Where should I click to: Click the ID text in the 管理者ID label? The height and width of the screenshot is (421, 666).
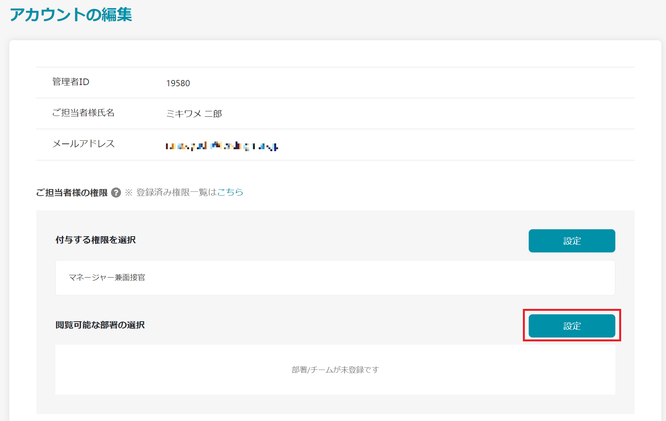pos(84,82)
